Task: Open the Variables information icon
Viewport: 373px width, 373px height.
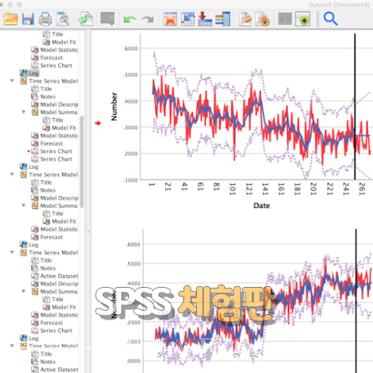Action: (x=222, y=19)
